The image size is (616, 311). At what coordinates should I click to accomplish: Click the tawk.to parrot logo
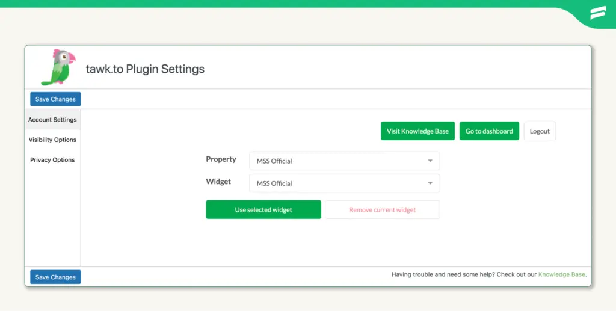(58, 67)
